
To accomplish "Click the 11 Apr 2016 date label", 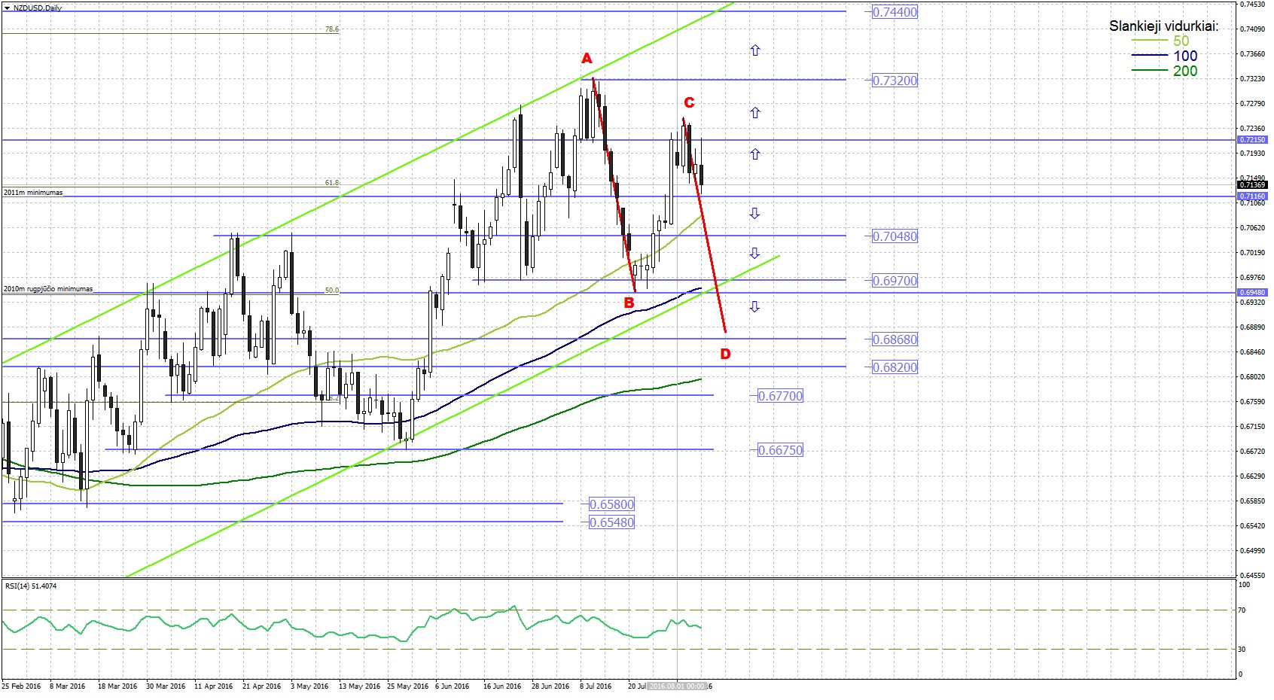I will click(x=214, y=686).
